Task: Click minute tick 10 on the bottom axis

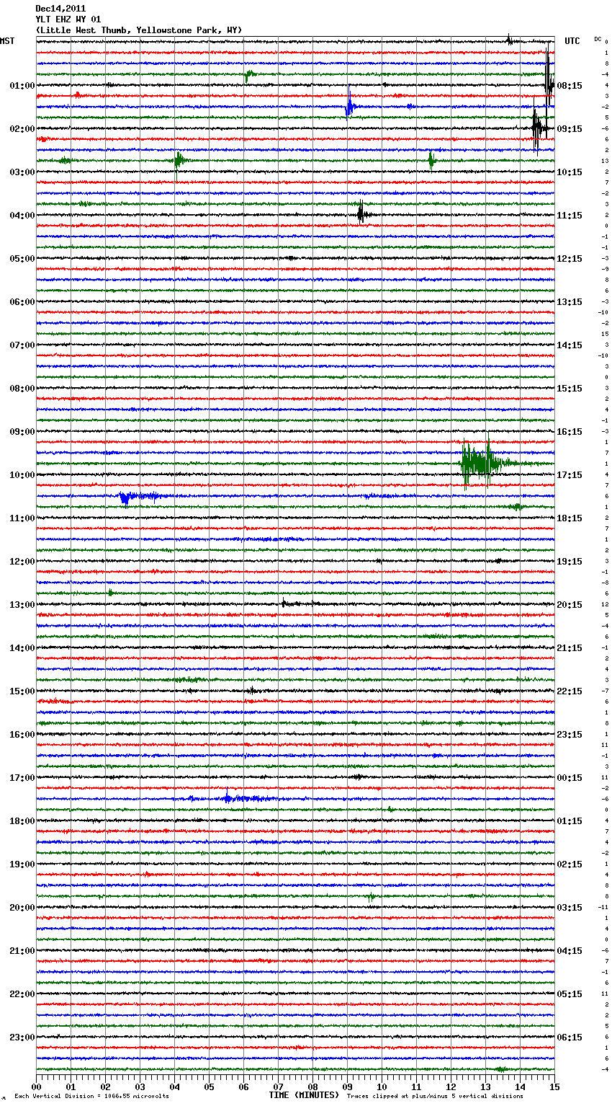Action: click(x=382, y=1087)
